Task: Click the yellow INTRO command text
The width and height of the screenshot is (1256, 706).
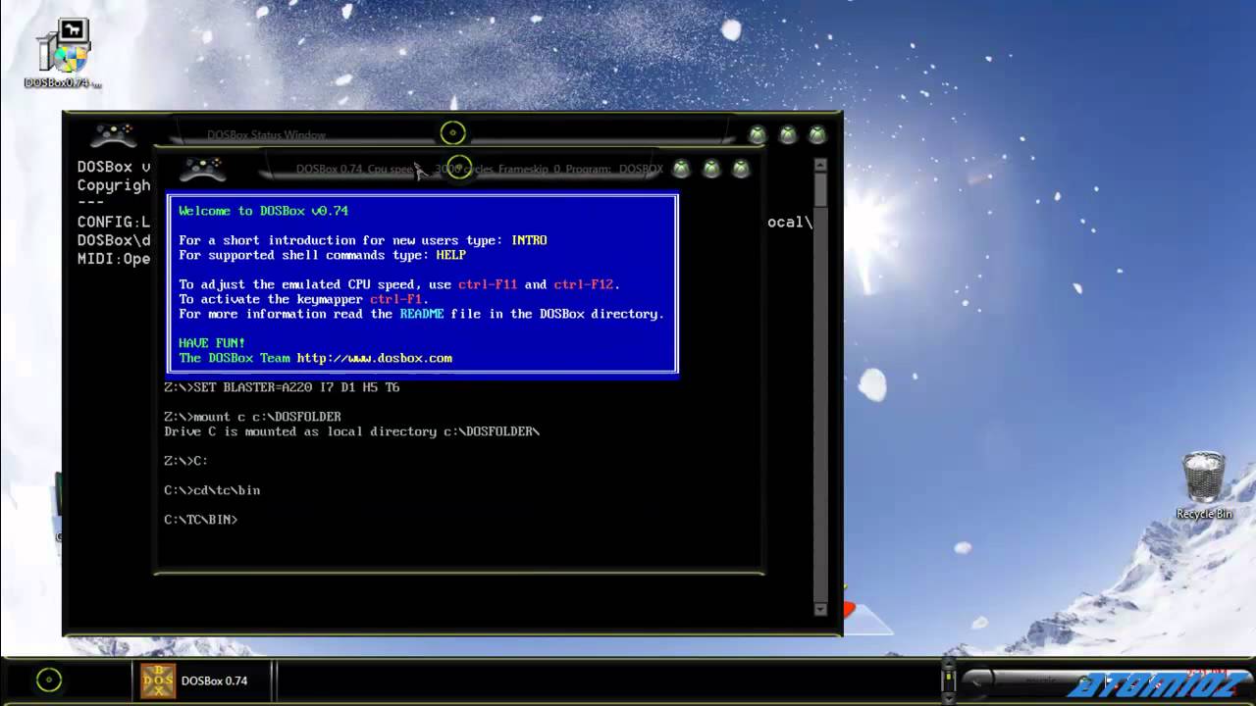Action: pos(529,240)
